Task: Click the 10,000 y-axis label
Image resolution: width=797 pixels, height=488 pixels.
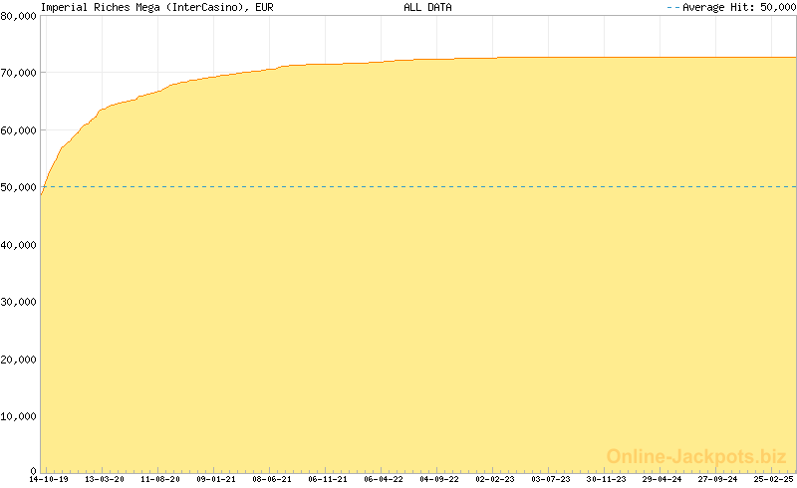Action: [19, 415]
